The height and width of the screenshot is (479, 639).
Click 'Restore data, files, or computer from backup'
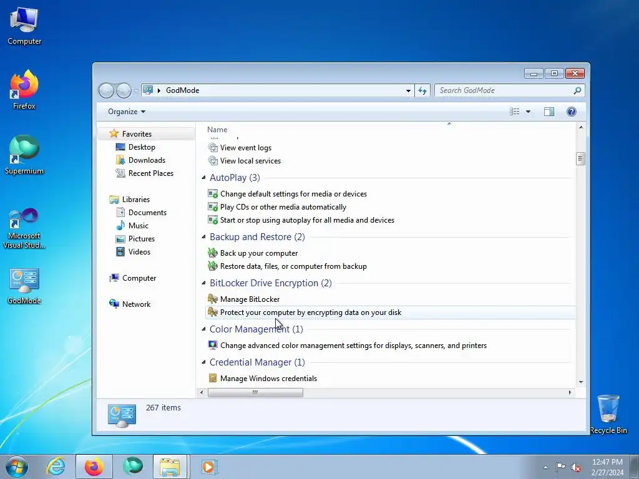pyautogui.click(x=293, y=266)
